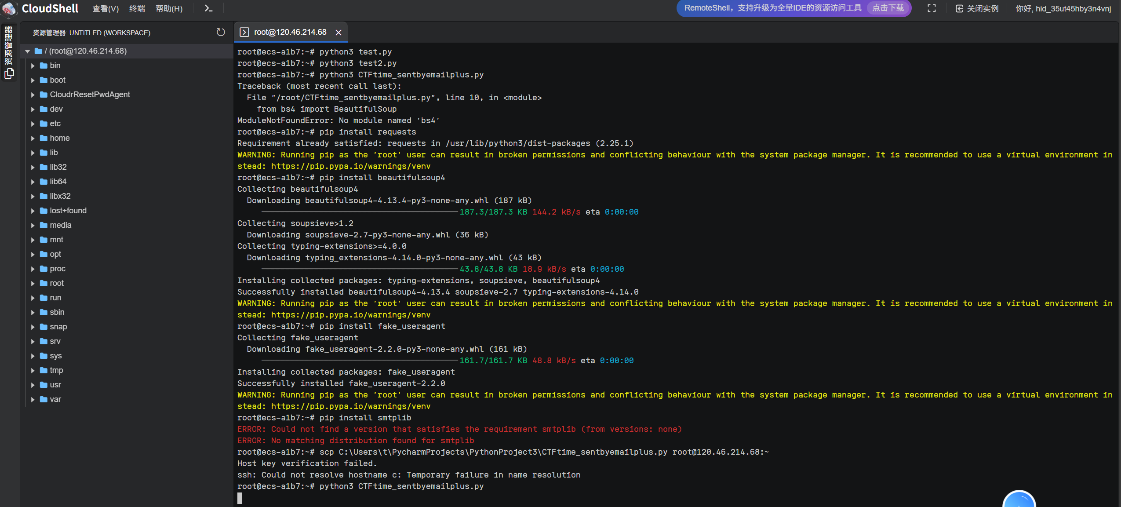Click the fullscreen toggle icon
Screen dimensions: 1121x507
coord(931,8)
